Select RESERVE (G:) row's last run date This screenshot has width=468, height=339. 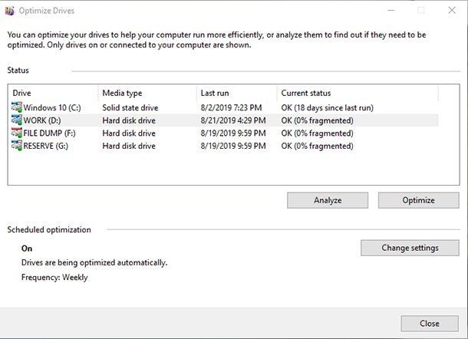230,146
